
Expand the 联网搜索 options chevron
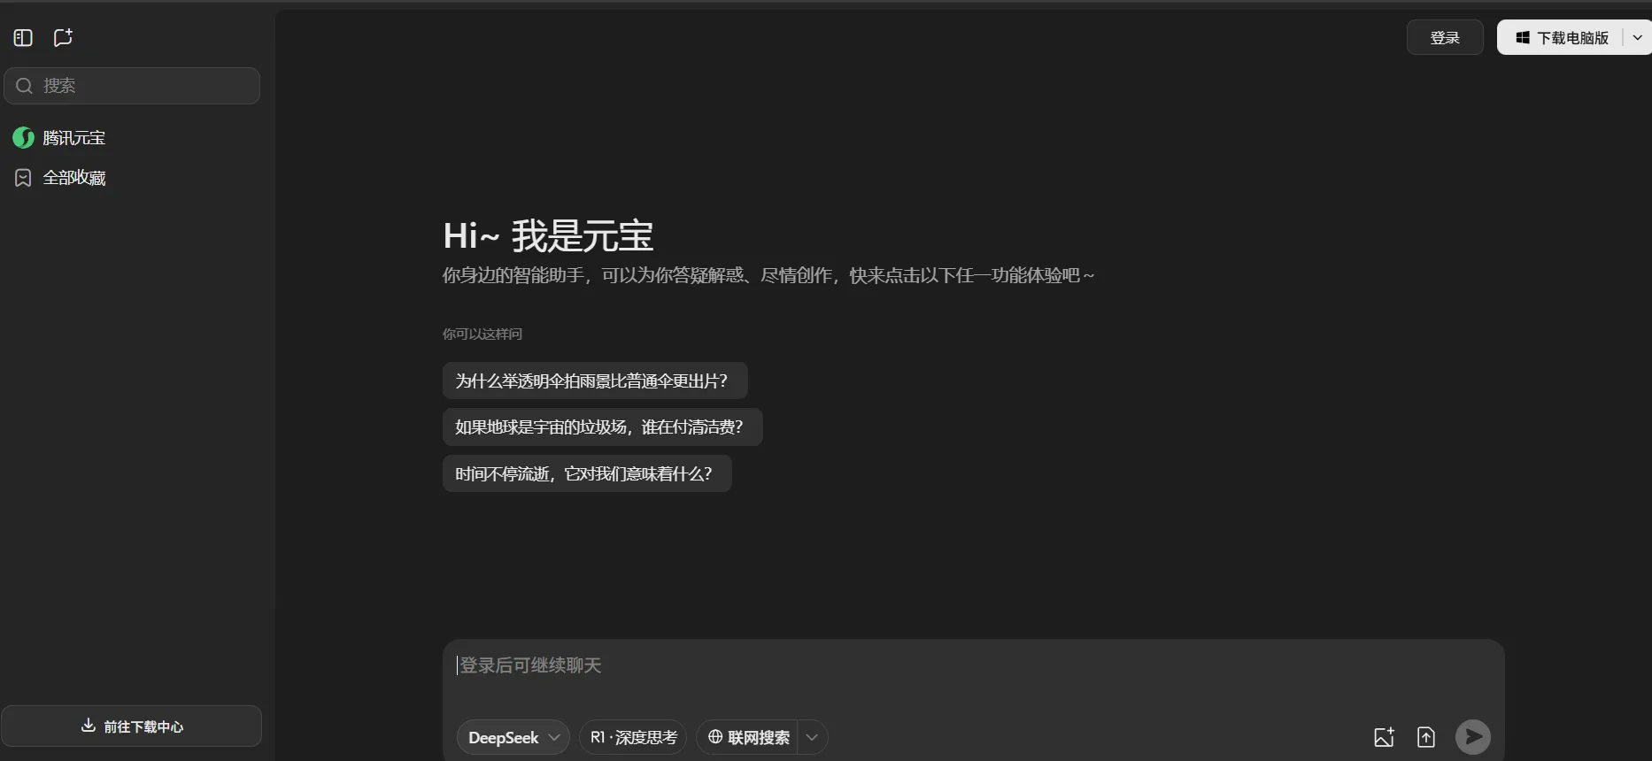coord(812,737)
